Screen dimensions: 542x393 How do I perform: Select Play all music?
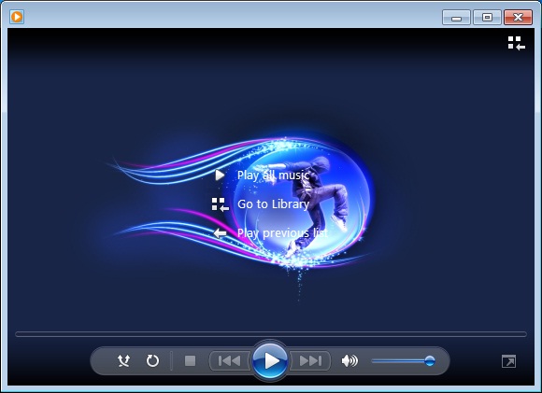pyautogui.click(x=273, y=175)
